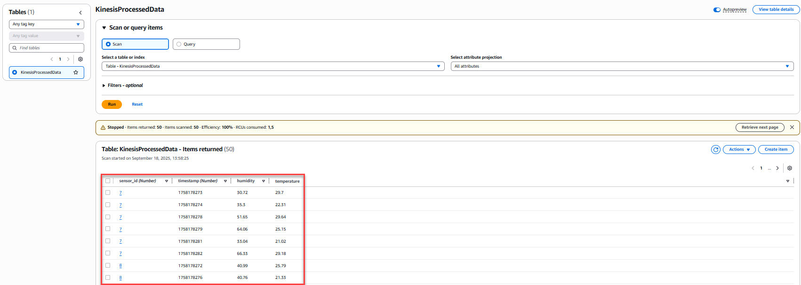Open the Actions menu

point(739,149)
